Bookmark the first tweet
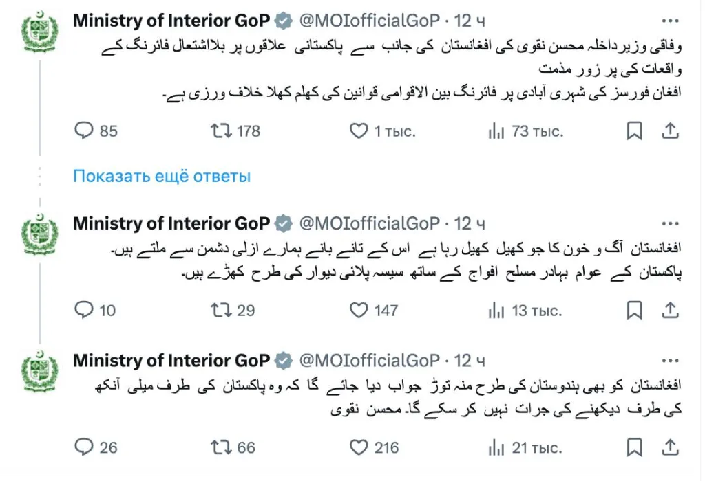This screenshot has width=705, height=481. pos(634,131)
